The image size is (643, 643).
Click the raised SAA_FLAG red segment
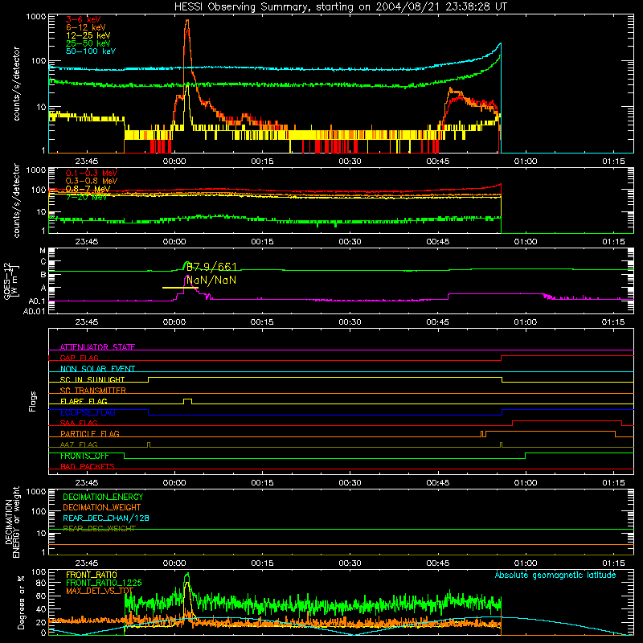567,421
